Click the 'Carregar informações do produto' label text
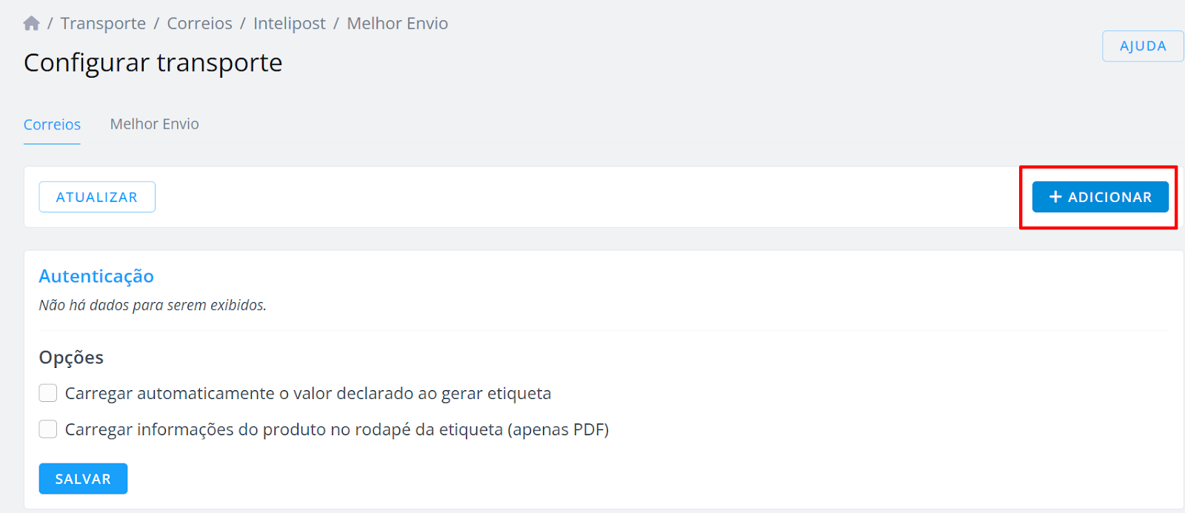1185x513 pixels. click(x=337, y=430)
